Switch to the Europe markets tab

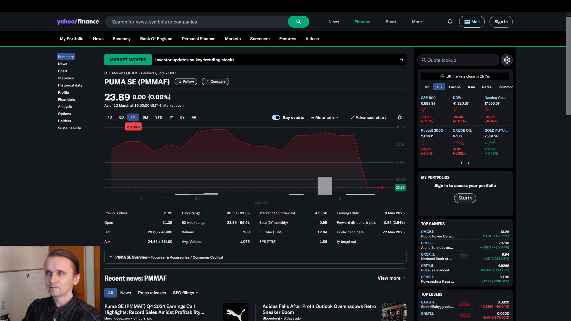point(454,87)
